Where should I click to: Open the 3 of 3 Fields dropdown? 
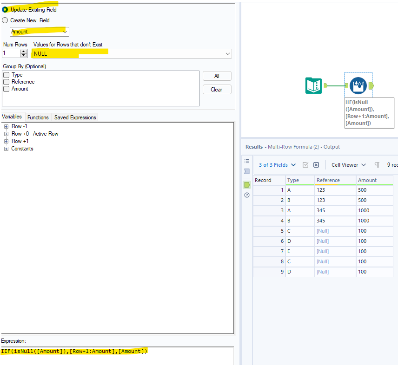(x=277, y=165)
